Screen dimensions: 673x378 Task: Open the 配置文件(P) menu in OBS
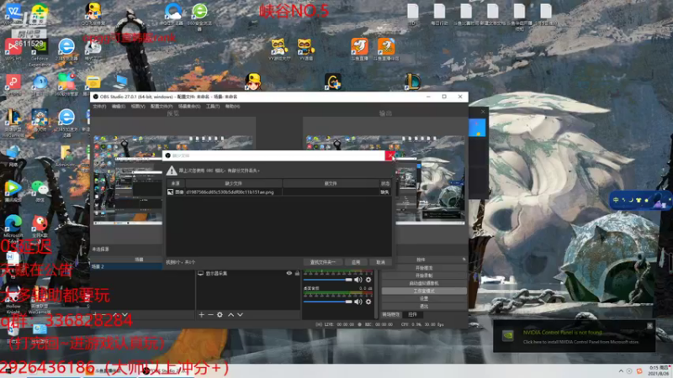pos(162,107)
